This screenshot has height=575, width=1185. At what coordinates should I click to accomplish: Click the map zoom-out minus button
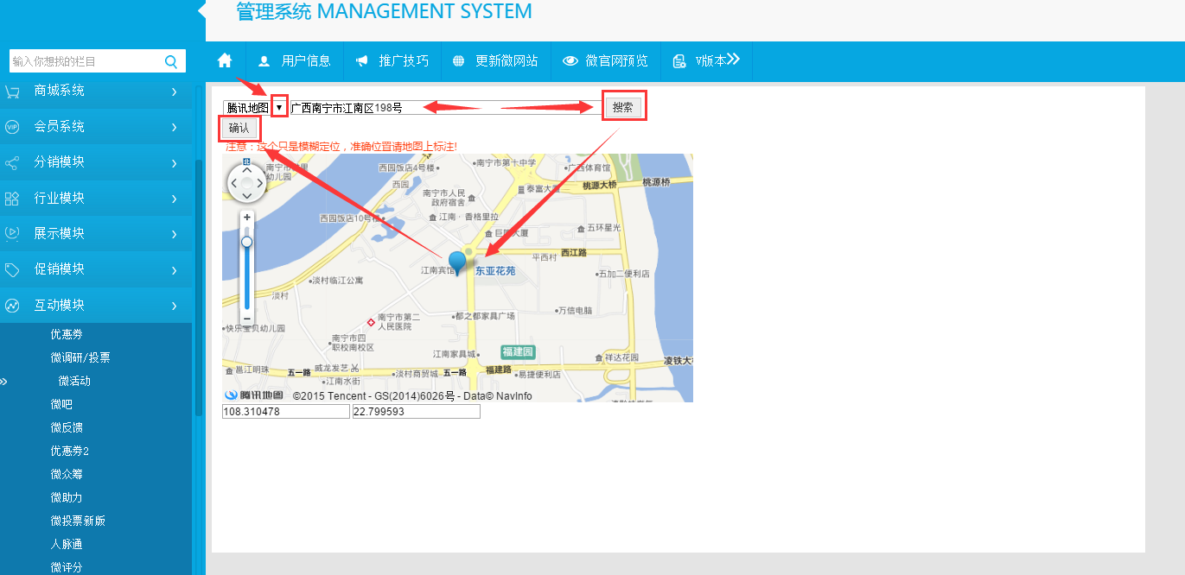point(247,319)
